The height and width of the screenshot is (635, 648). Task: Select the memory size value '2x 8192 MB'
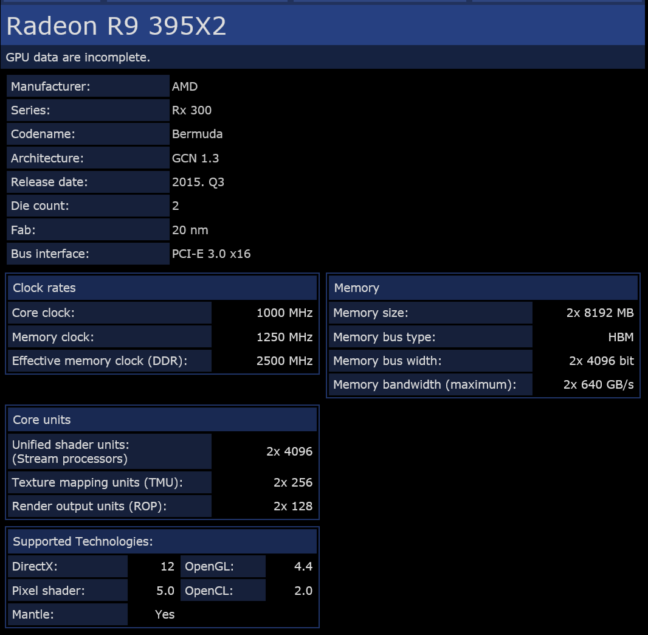[600, 313]
